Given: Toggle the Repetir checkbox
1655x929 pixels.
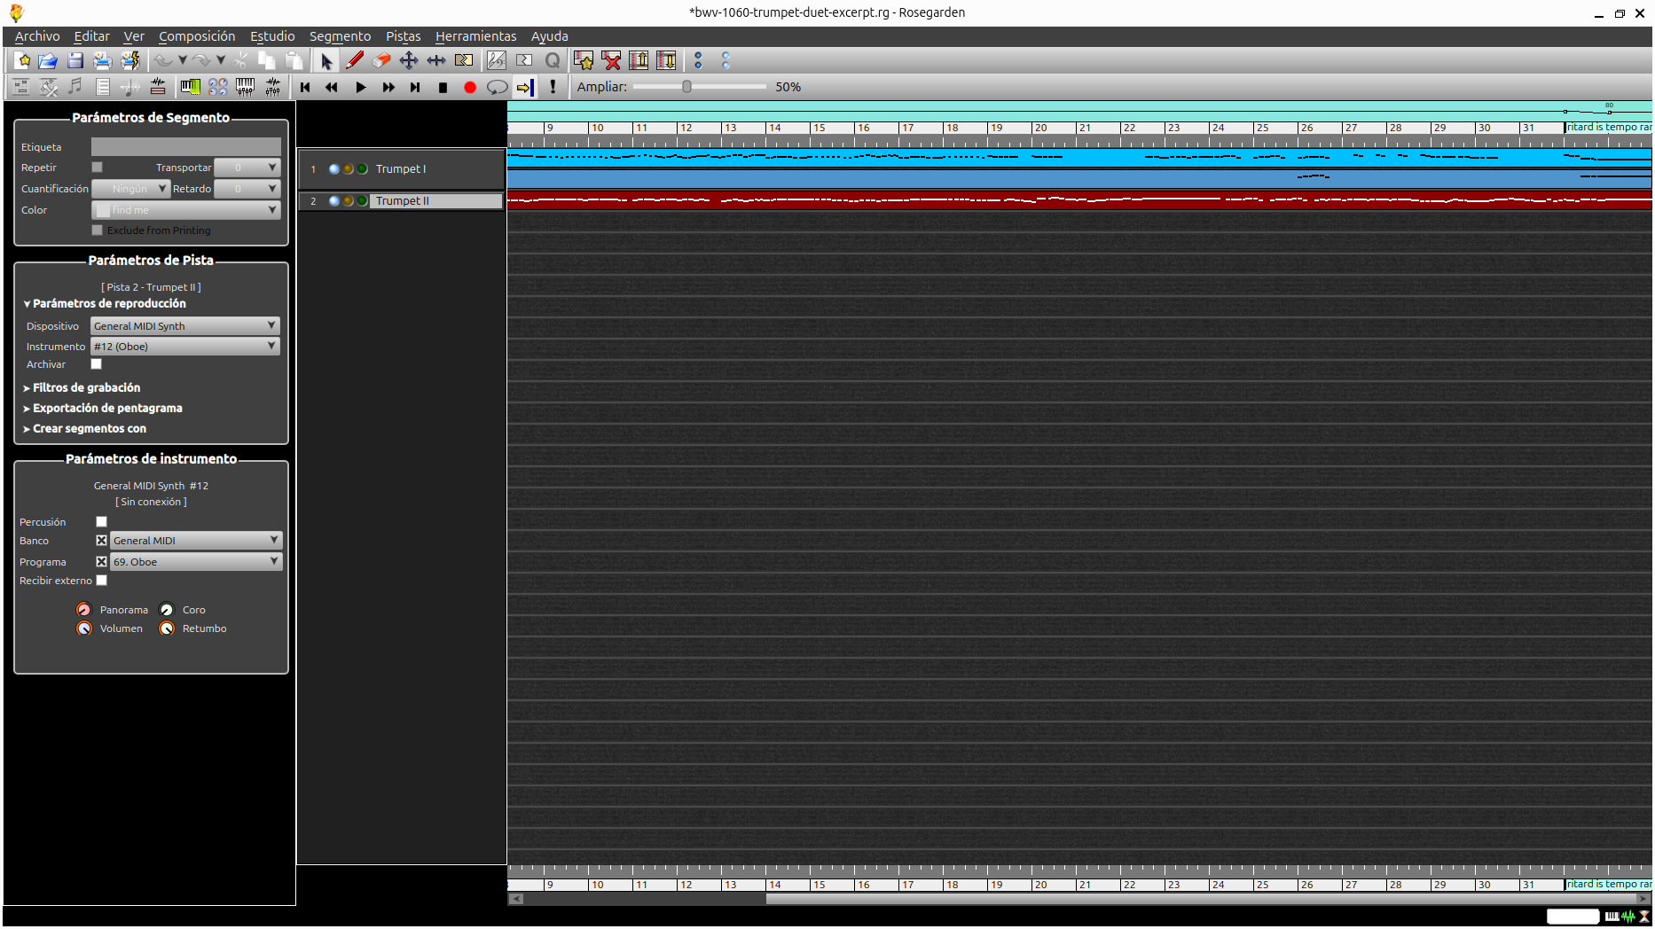Looking at the screenshot, I should click(x=98, y=168).
